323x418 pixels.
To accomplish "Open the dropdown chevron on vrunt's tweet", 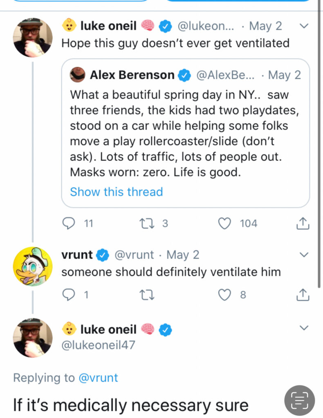I will click(304, 255).
